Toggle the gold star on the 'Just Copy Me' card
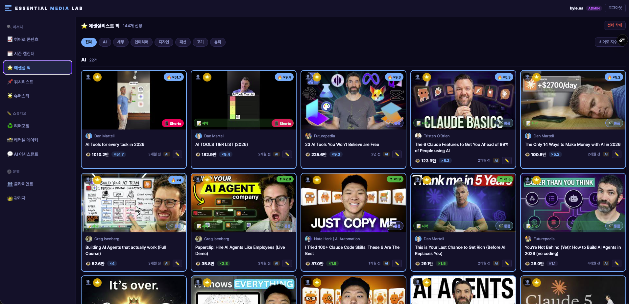 tap(317, 180)
